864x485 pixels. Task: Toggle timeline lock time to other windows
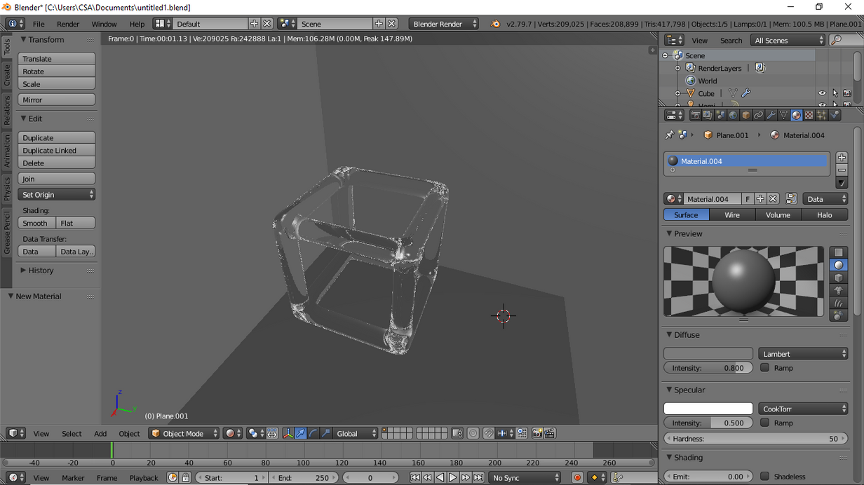click(x=185, y=477)
